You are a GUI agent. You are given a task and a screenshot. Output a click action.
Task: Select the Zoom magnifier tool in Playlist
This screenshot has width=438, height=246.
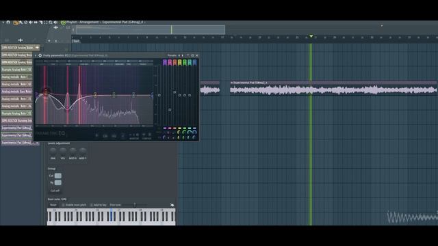pyautogui.click(x=50, y=23)
